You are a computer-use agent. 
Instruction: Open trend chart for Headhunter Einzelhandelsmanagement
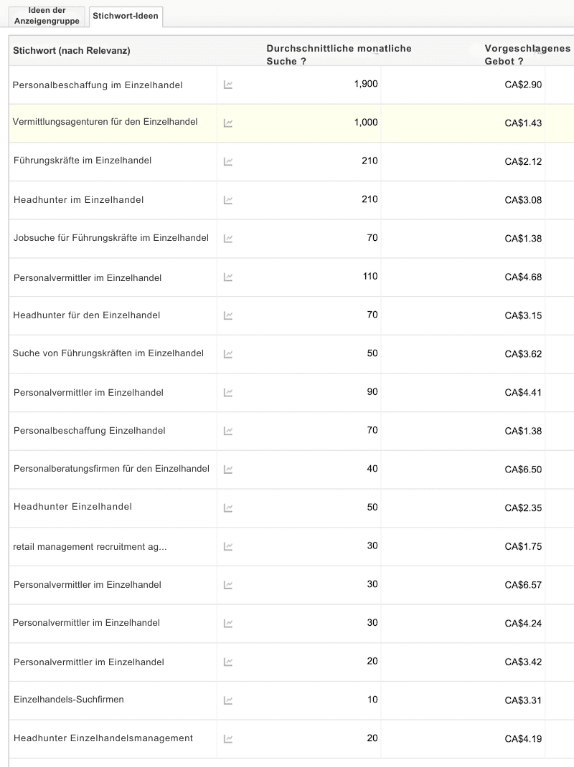click(x=228, y=738)
